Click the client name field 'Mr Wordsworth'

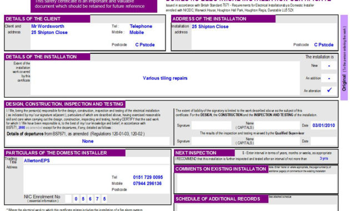click(48, 26)
